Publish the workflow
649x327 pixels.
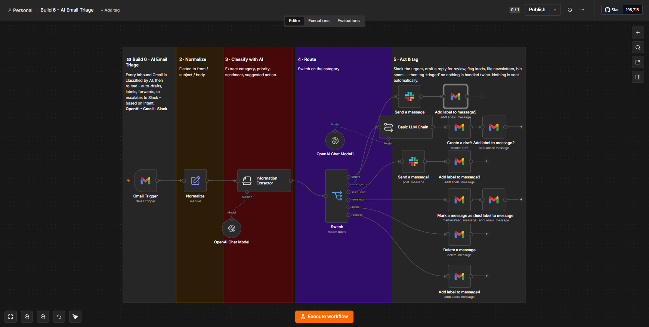click(x=537, y=10)
